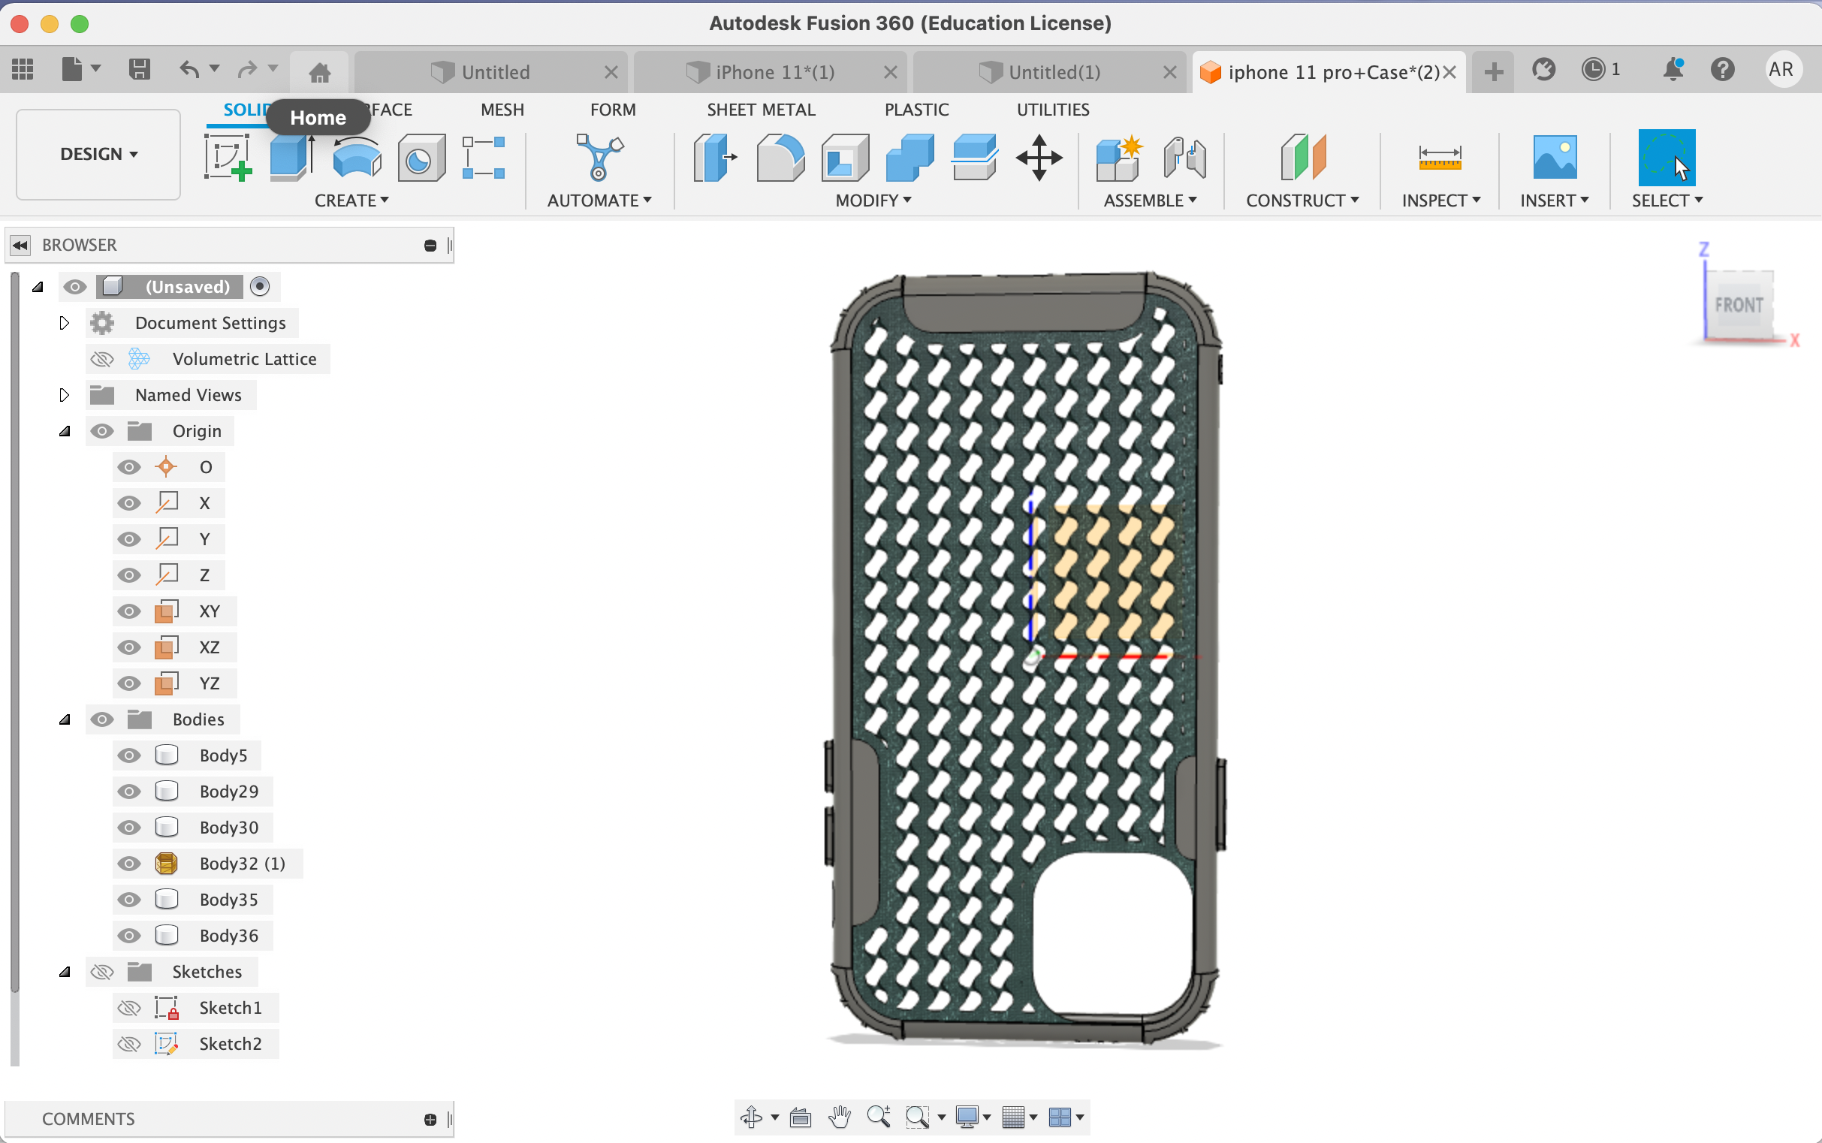Open the notifications bell
Screen dimensions: 1822x1143
tap(1673, 70)
